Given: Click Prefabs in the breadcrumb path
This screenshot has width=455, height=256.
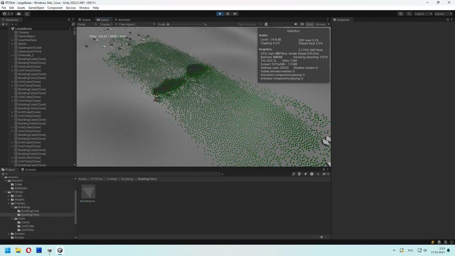Looking at the screenshot, I should [x=112, y=179].
